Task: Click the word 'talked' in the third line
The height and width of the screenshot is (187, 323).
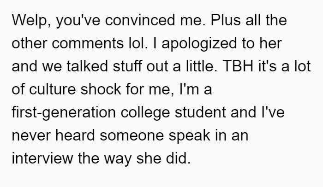Action: 87,66
